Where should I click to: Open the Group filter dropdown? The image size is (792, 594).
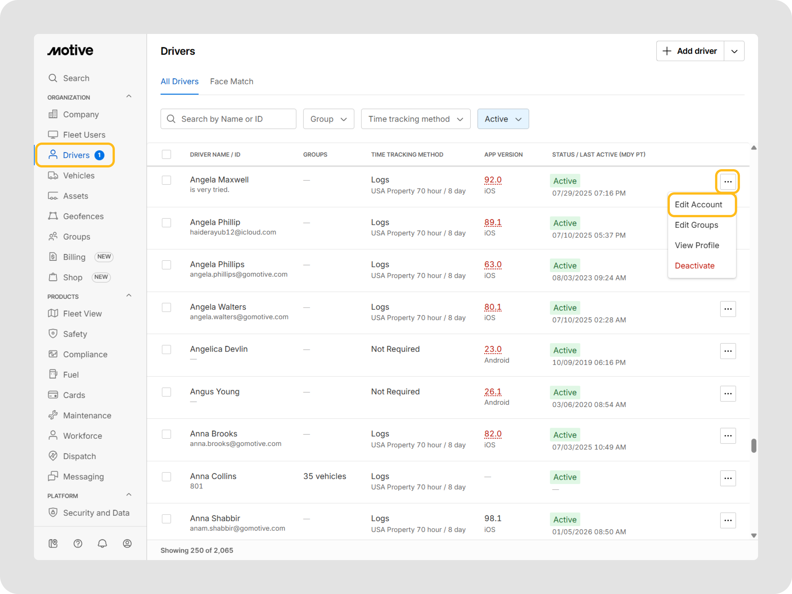coord(328,119)
